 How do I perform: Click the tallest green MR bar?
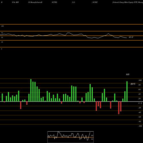31,90
